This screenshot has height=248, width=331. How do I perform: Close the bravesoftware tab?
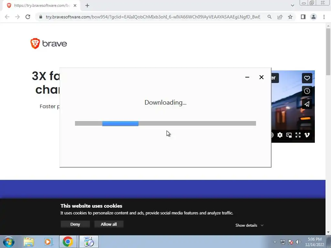coord(75,5)
